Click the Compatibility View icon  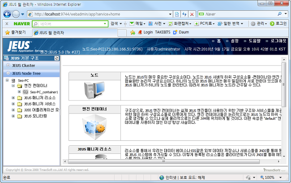(177, 14)
